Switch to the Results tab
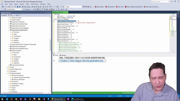180x101 pixels. [x=56, y=55]
